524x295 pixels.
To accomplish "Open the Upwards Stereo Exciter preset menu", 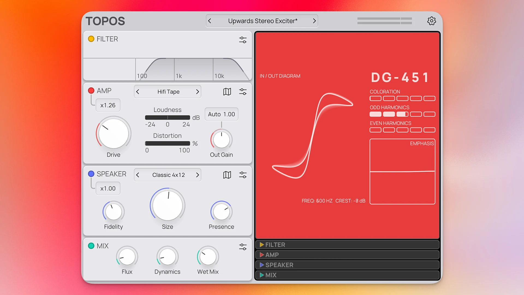I will click(262, 21).
